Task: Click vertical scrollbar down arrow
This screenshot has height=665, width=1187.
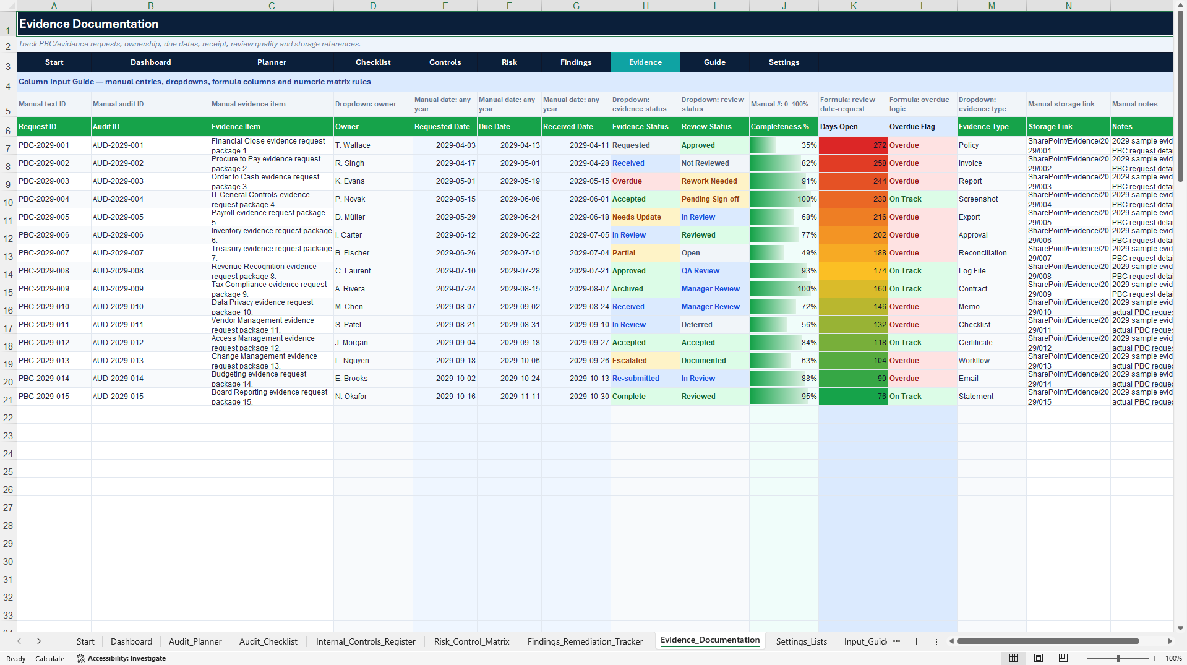Action: pyautogui.click(x=1180, y=628)
